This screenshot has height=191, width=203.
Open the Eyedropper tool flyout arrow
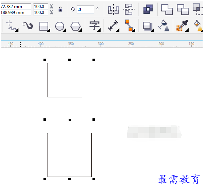(x=187, y=30)
